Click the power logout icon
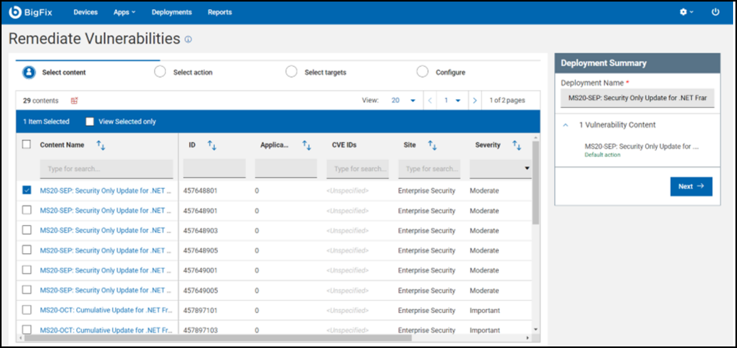Viewport: 737px width, 348px height. pos(715,12)
